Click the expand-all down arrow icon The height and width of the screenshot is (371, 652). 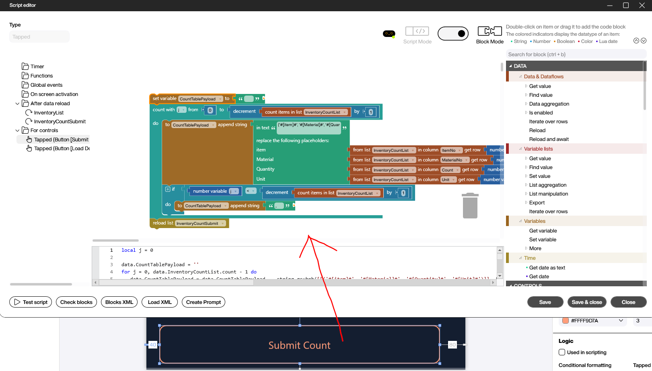(644, 41)
